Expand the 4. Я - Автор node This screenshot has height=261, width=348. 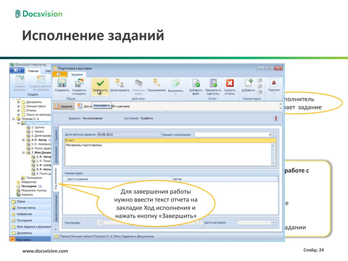coord(23,140)
